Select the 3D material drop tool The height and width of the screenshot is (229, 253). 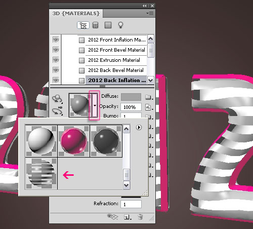click(57, 99)
